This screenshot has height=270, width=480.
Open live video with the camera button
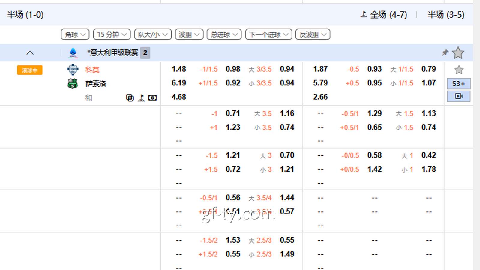tap(459, 96)
